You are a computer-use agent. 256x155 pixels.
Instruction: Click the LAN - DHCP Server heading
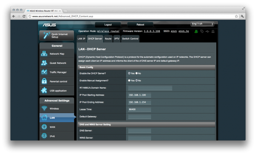click(x=92, y=49)
